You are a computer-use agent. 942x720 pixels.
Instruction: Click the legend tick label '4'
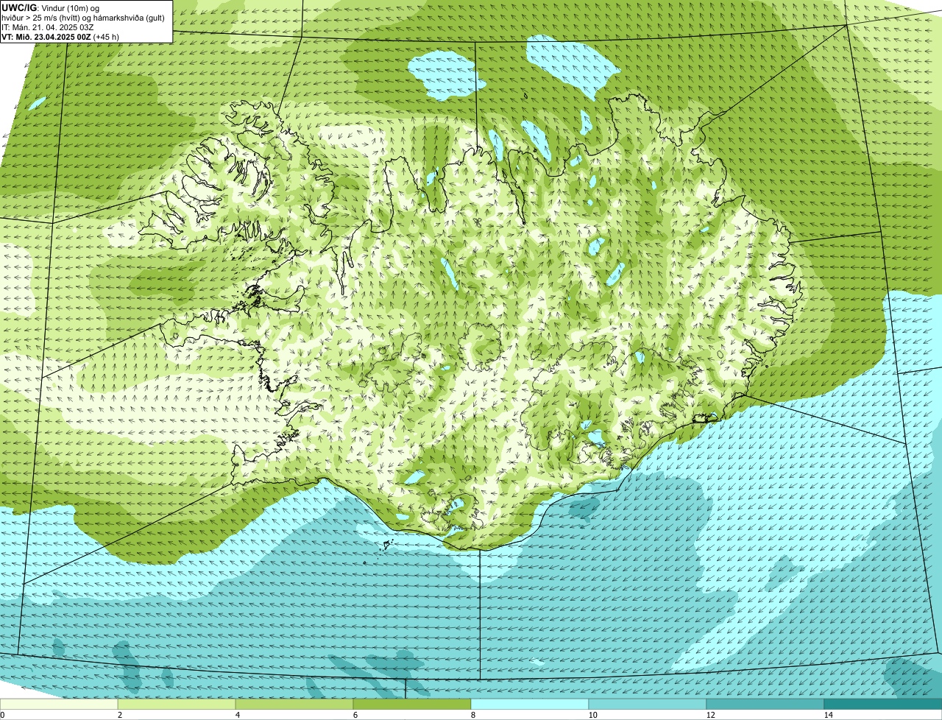[x=237, y=715]
